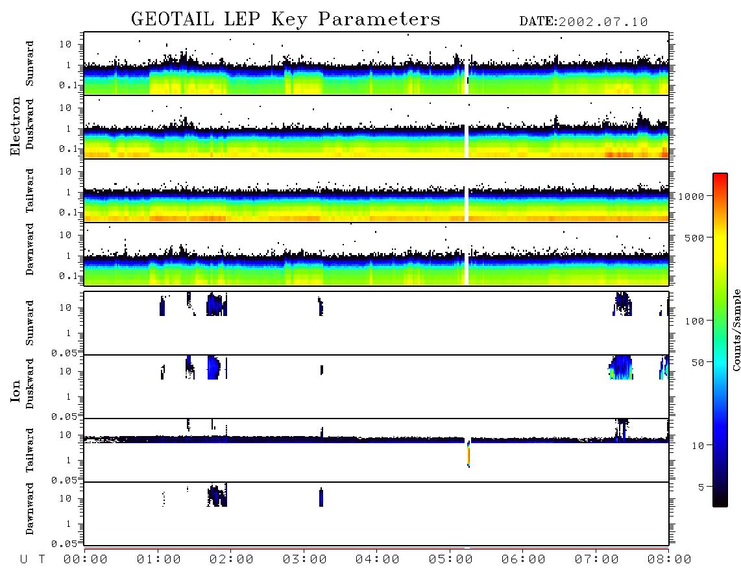Screen dimensions: 741x571
Task: Click the "U T" time axis label
Action: click(x=32, y=559)
